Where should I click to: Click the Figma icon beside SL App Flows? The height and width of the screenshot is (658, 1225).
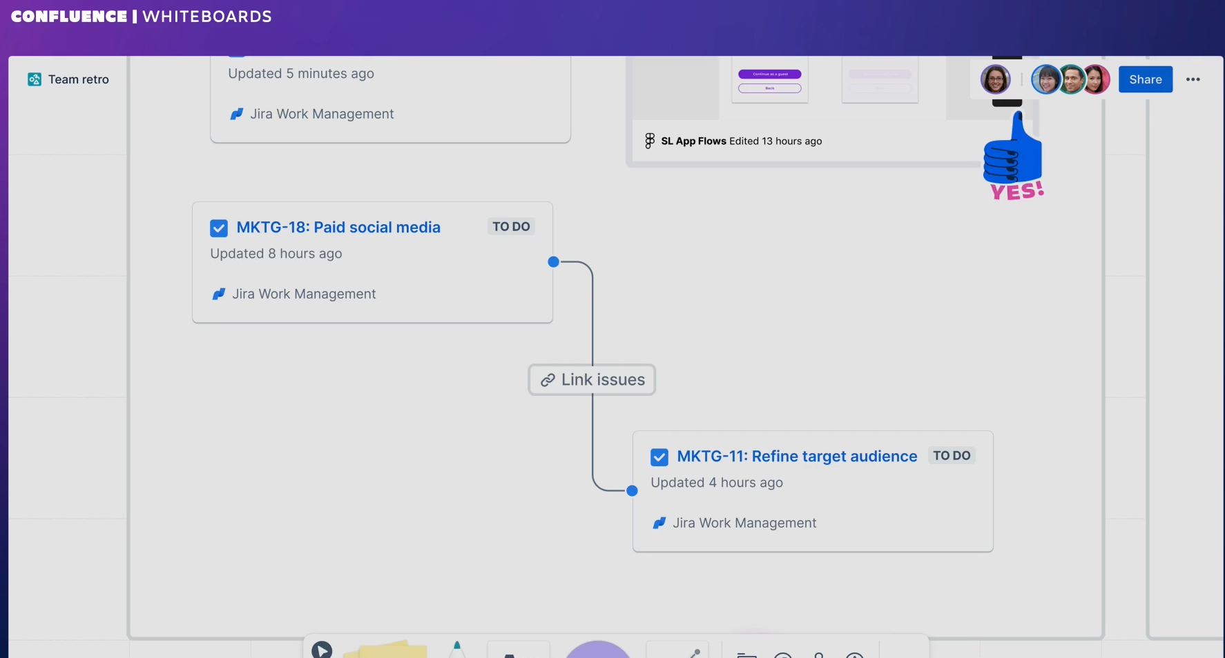649,141
